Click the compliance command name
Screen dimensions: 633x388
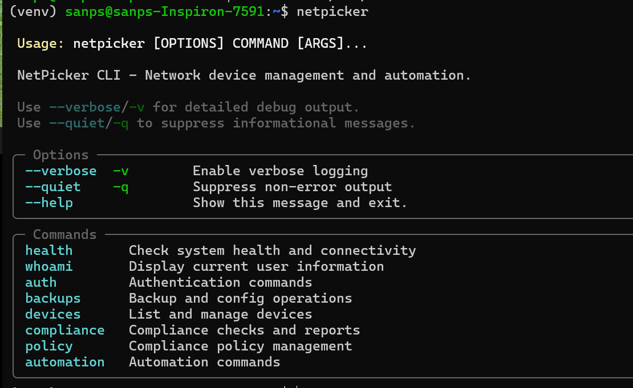pyautogui.click(x=64, y=330)
